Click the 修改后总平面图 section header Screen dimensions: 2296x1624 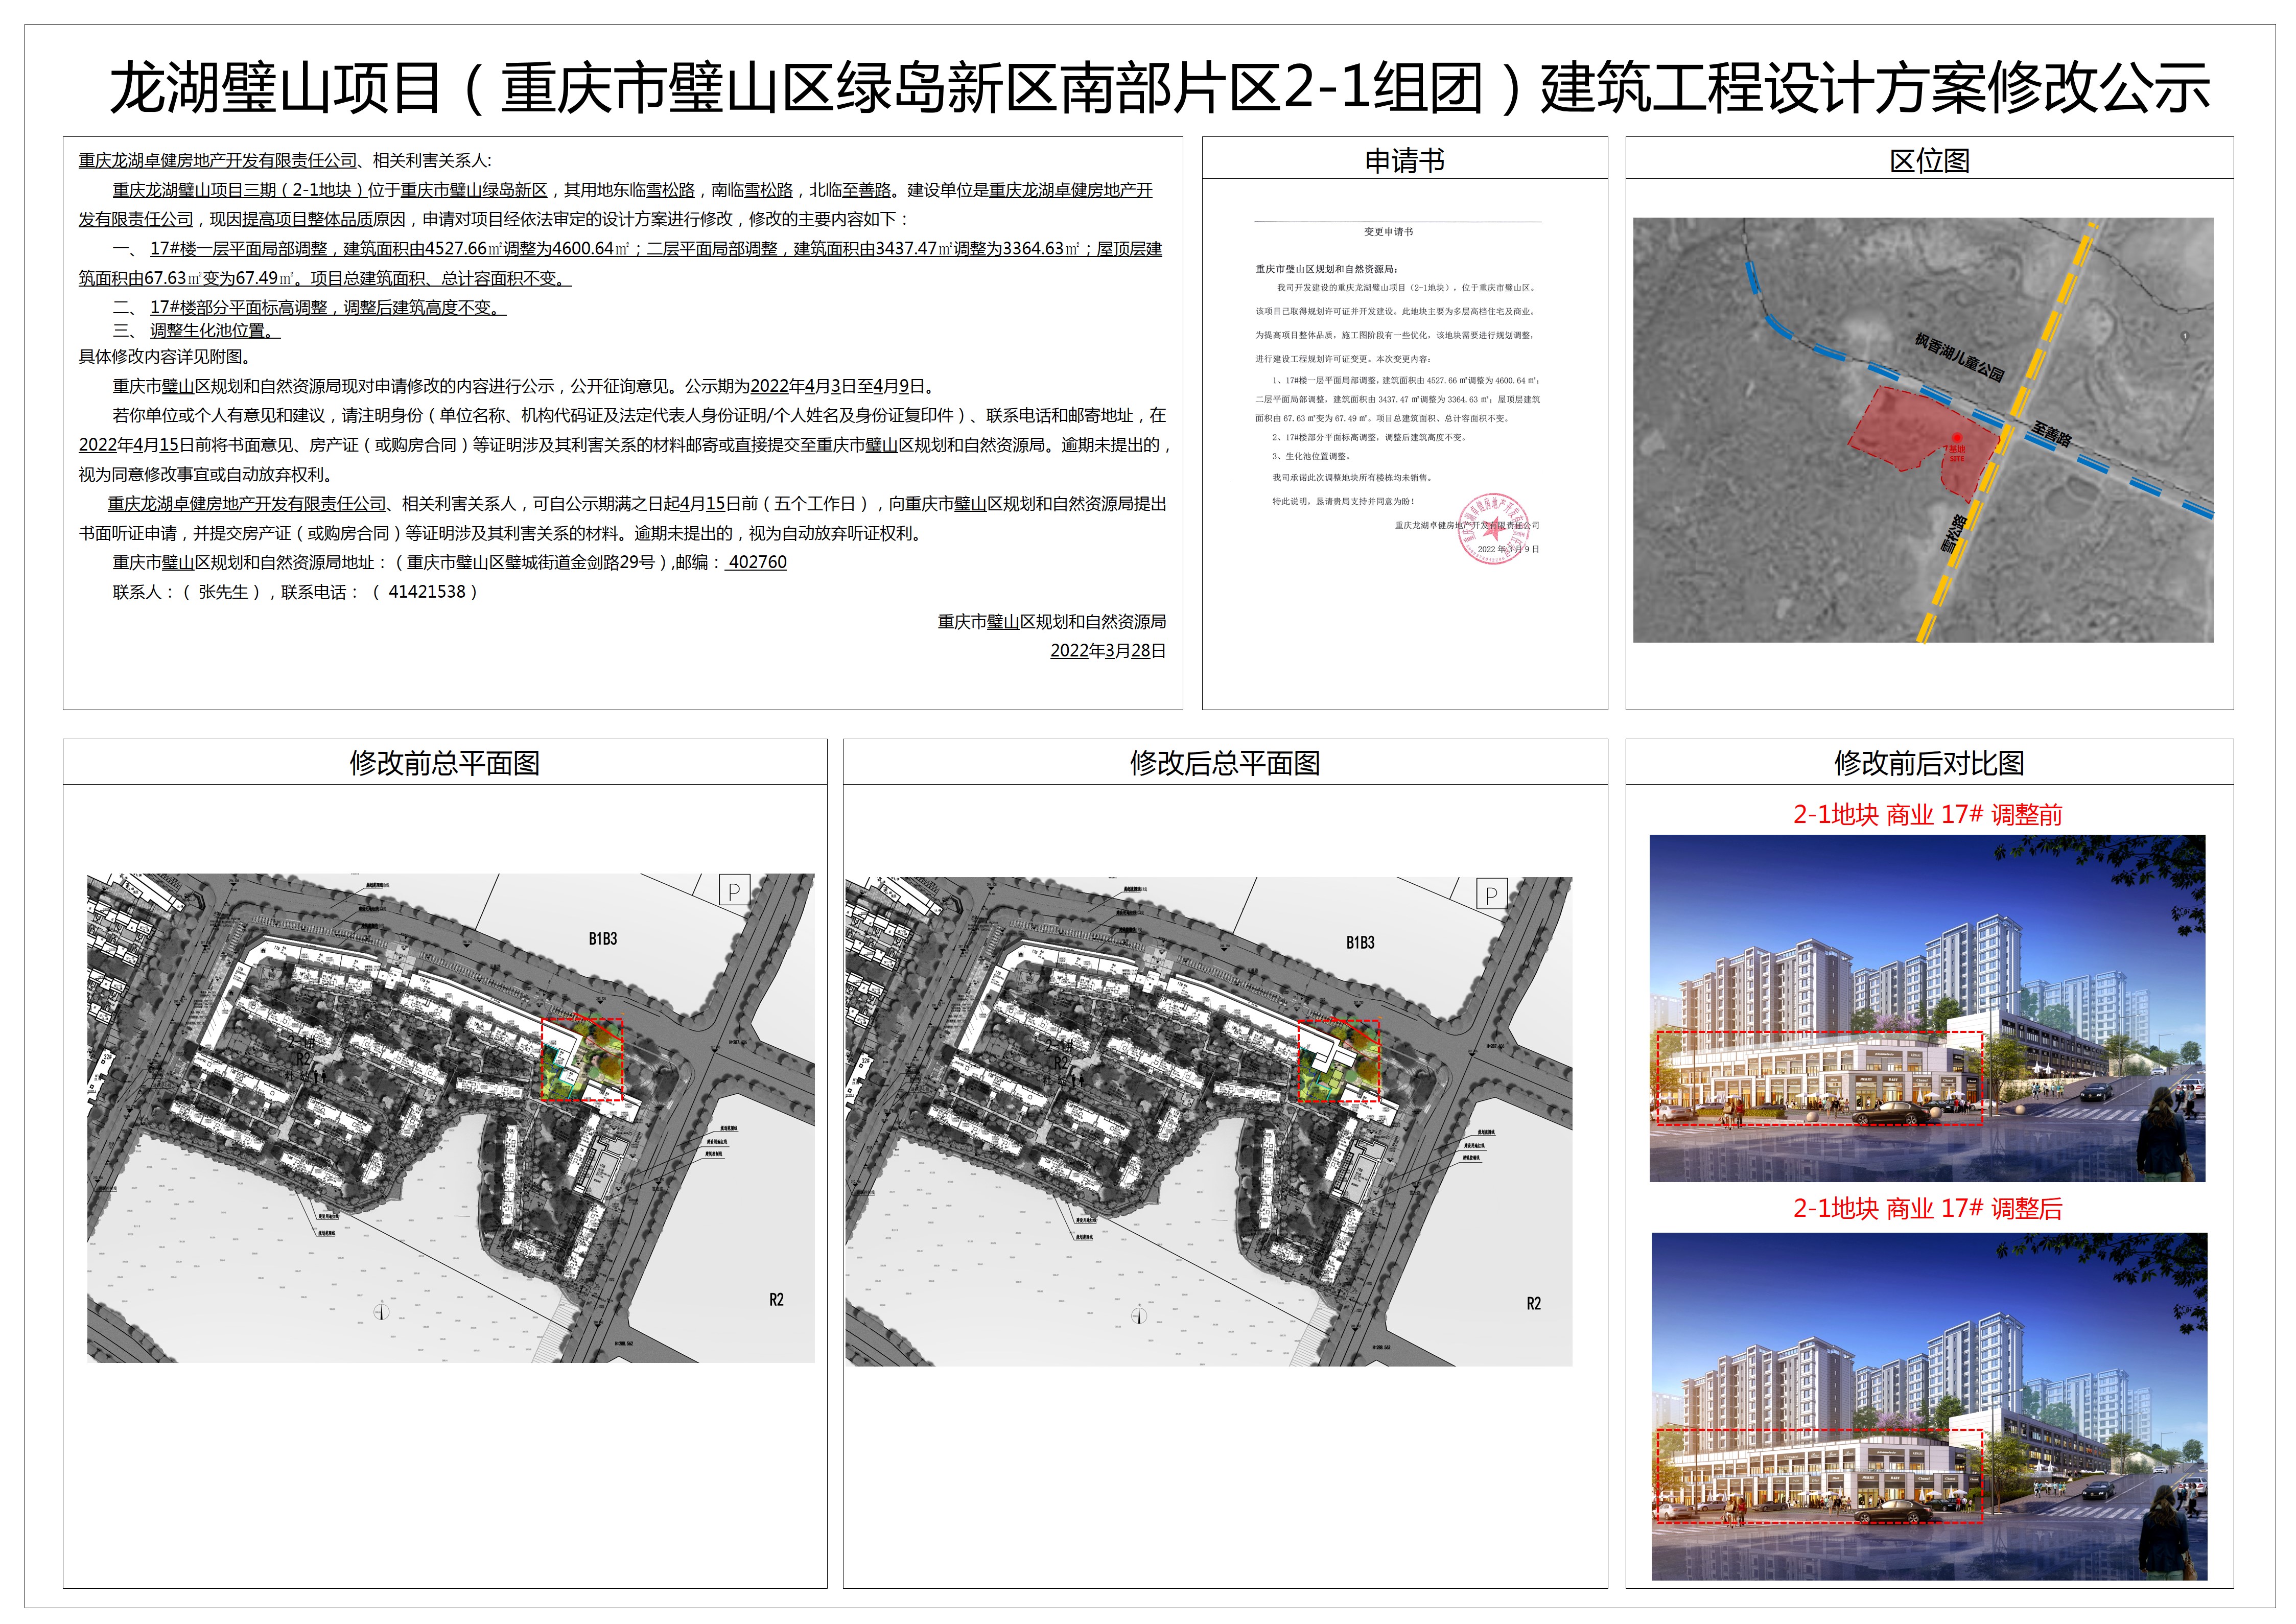[1225, 763]
